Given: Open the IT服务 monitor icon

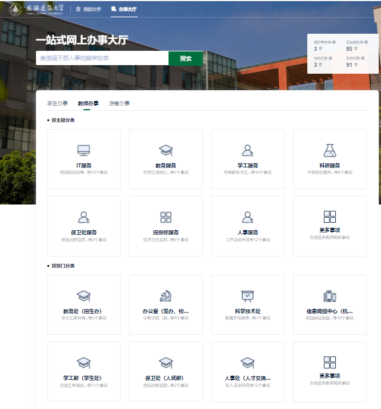Looking at the screenshot, I should [84, 150].
